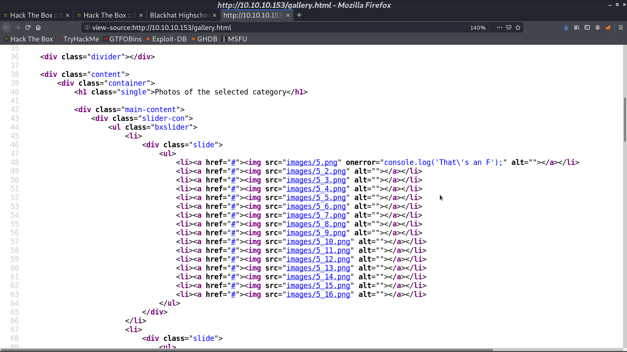Screen dimensions: 627x352
Task: Open the images/5.png link
Action: 312,163
